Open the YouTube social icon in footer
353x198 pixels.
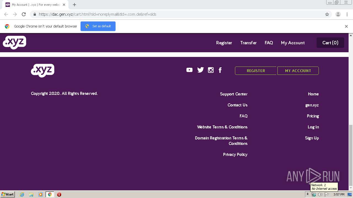click(x=189, y=70)
